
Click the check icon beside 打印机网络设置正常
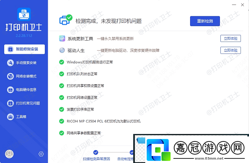61,97
